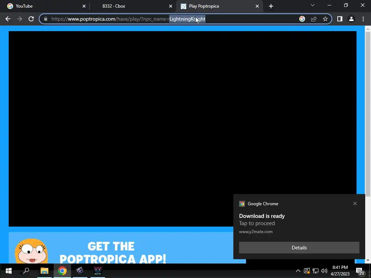371x278 pixels.
Task: Expand tab search dropdown arrow
Action: (313, 5)
